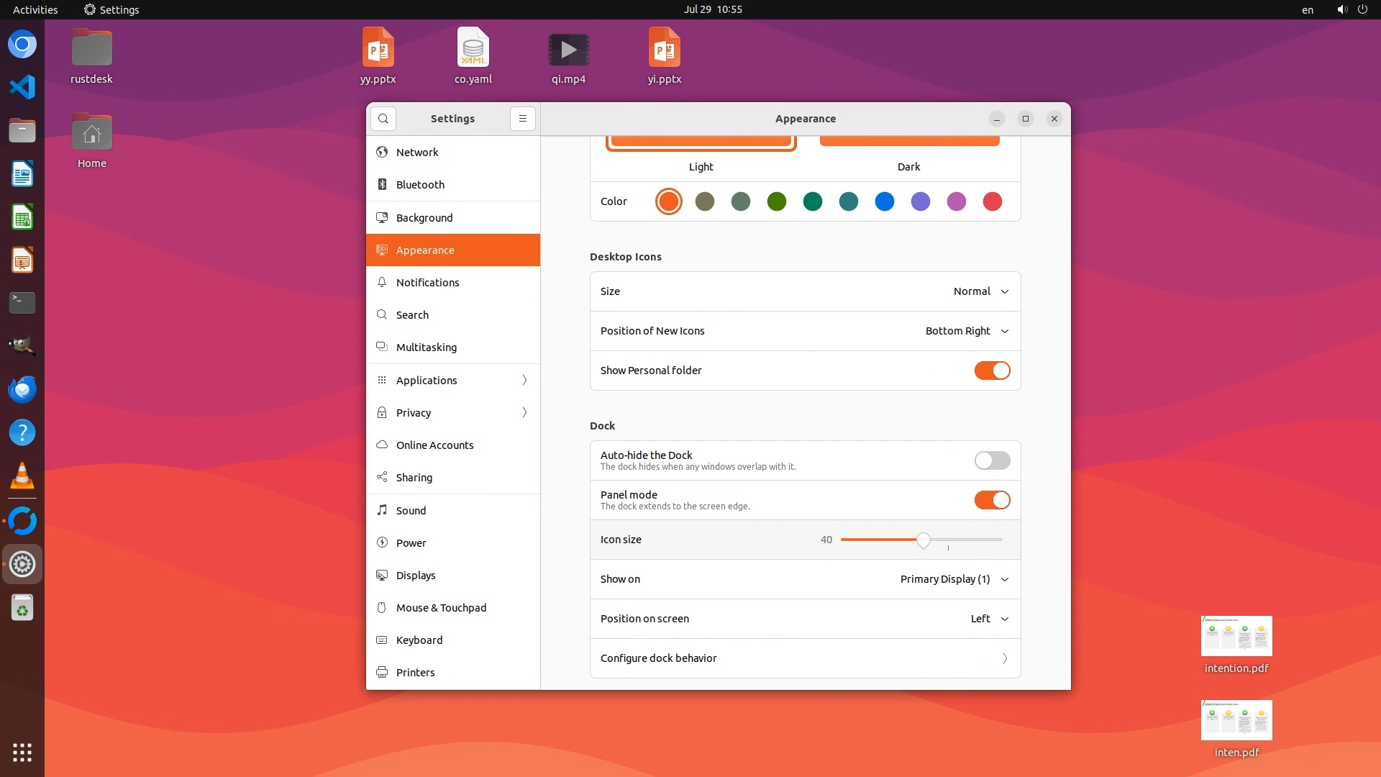Image resolution: width=1381 pixels, height=777 pixels.
Task: Click the search icon in Settings header
Action: (x=383, y=119)
